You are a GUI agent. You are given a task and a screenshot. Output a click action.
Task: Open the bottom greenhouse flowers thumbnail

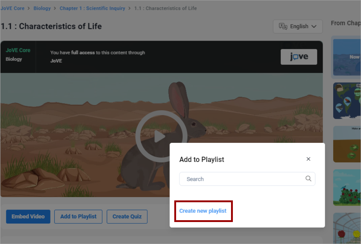(346, 228)
